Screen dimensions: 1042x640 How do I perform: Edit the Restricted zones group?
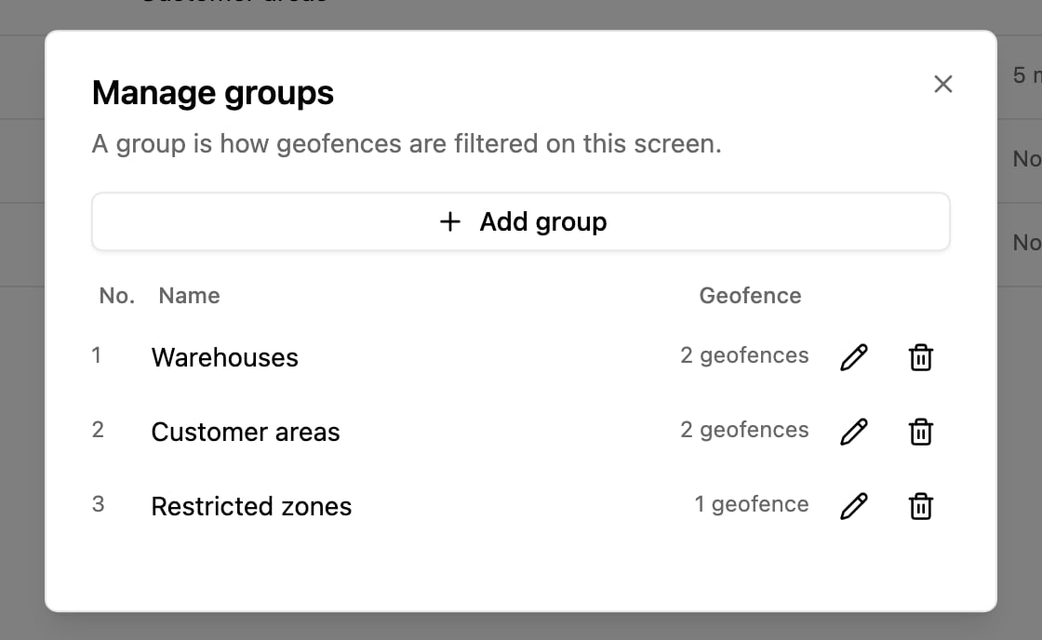point(854,506)
